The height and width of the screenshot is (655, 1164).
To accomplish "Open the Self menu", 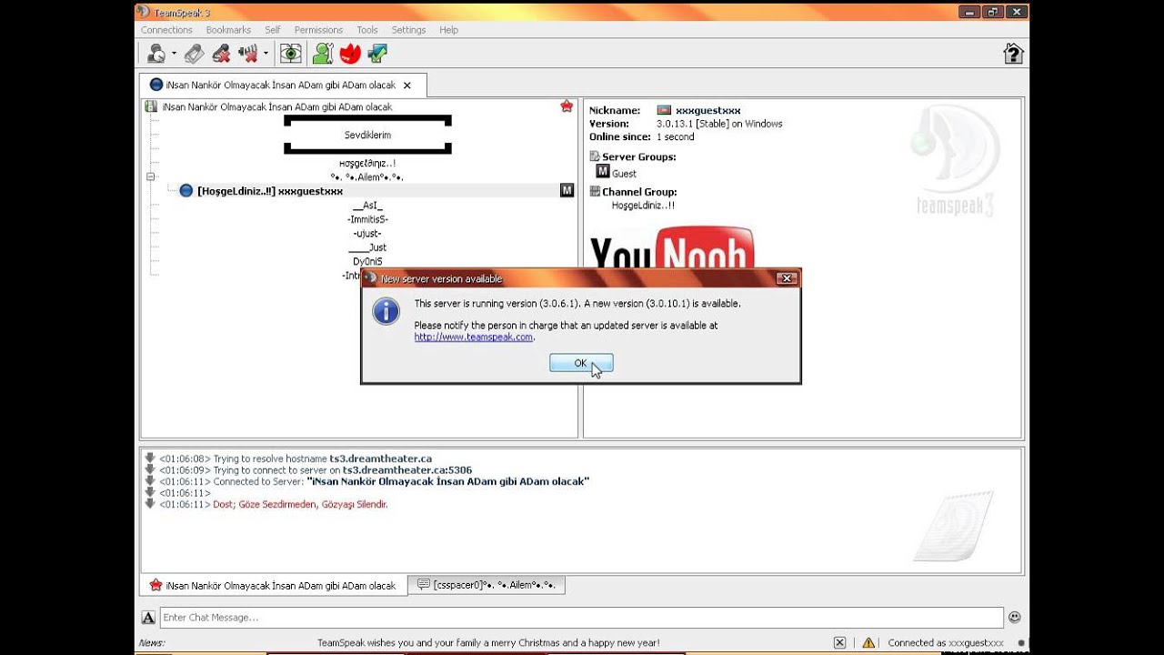I will (x=273, y=30).
